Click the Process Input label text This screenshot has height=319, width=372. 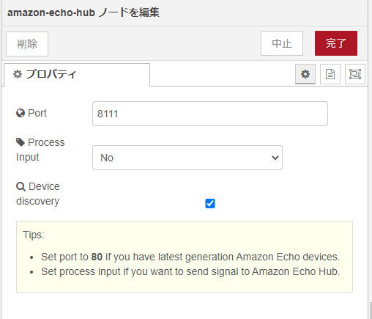pyautogui.click(x=40, y=150)
